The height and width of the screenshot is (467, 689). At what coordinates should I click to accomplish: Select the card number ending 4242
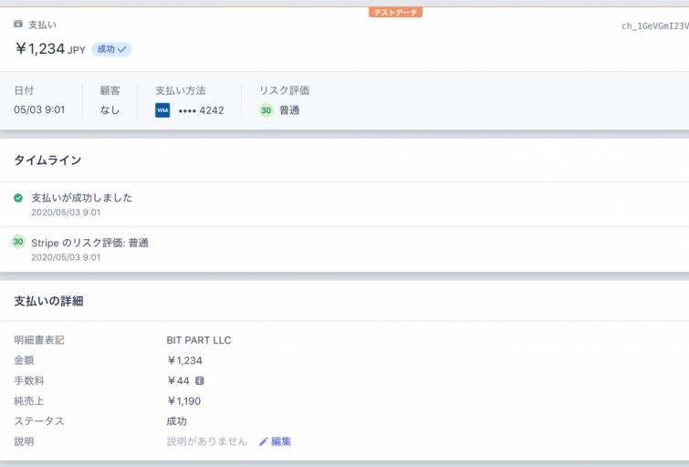click(202, 110)
